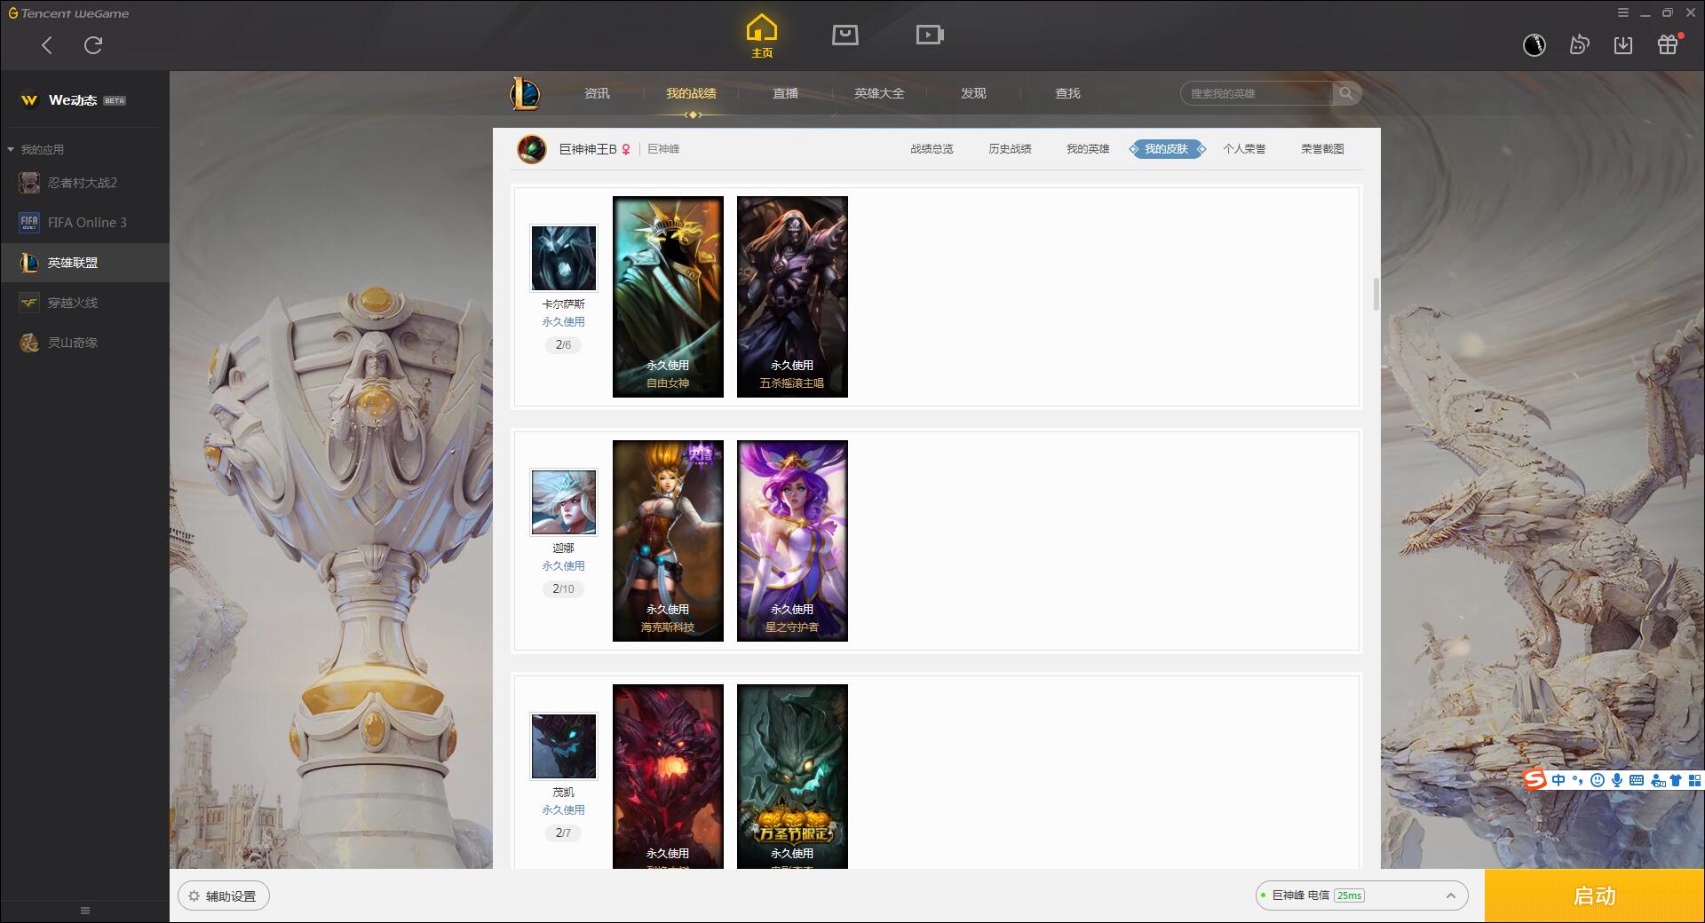Click the sidebar bottom collapse handle
1705x923 pixels.
85,911
